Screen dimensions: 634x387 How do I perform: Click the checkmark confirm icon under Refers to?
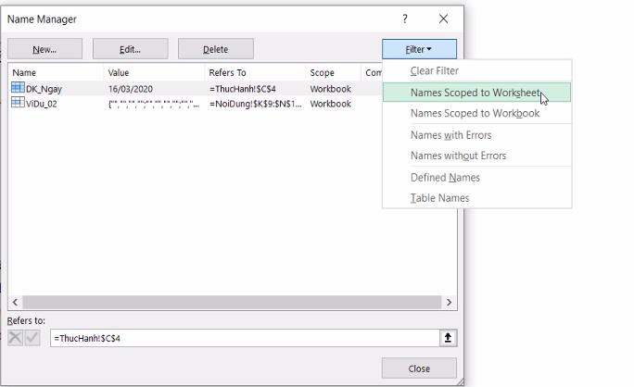(32, 338)
